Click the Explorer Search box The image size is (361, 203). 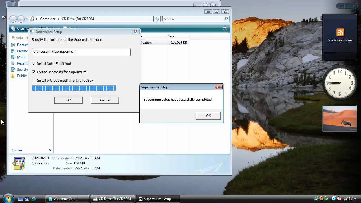pos(193,19)
